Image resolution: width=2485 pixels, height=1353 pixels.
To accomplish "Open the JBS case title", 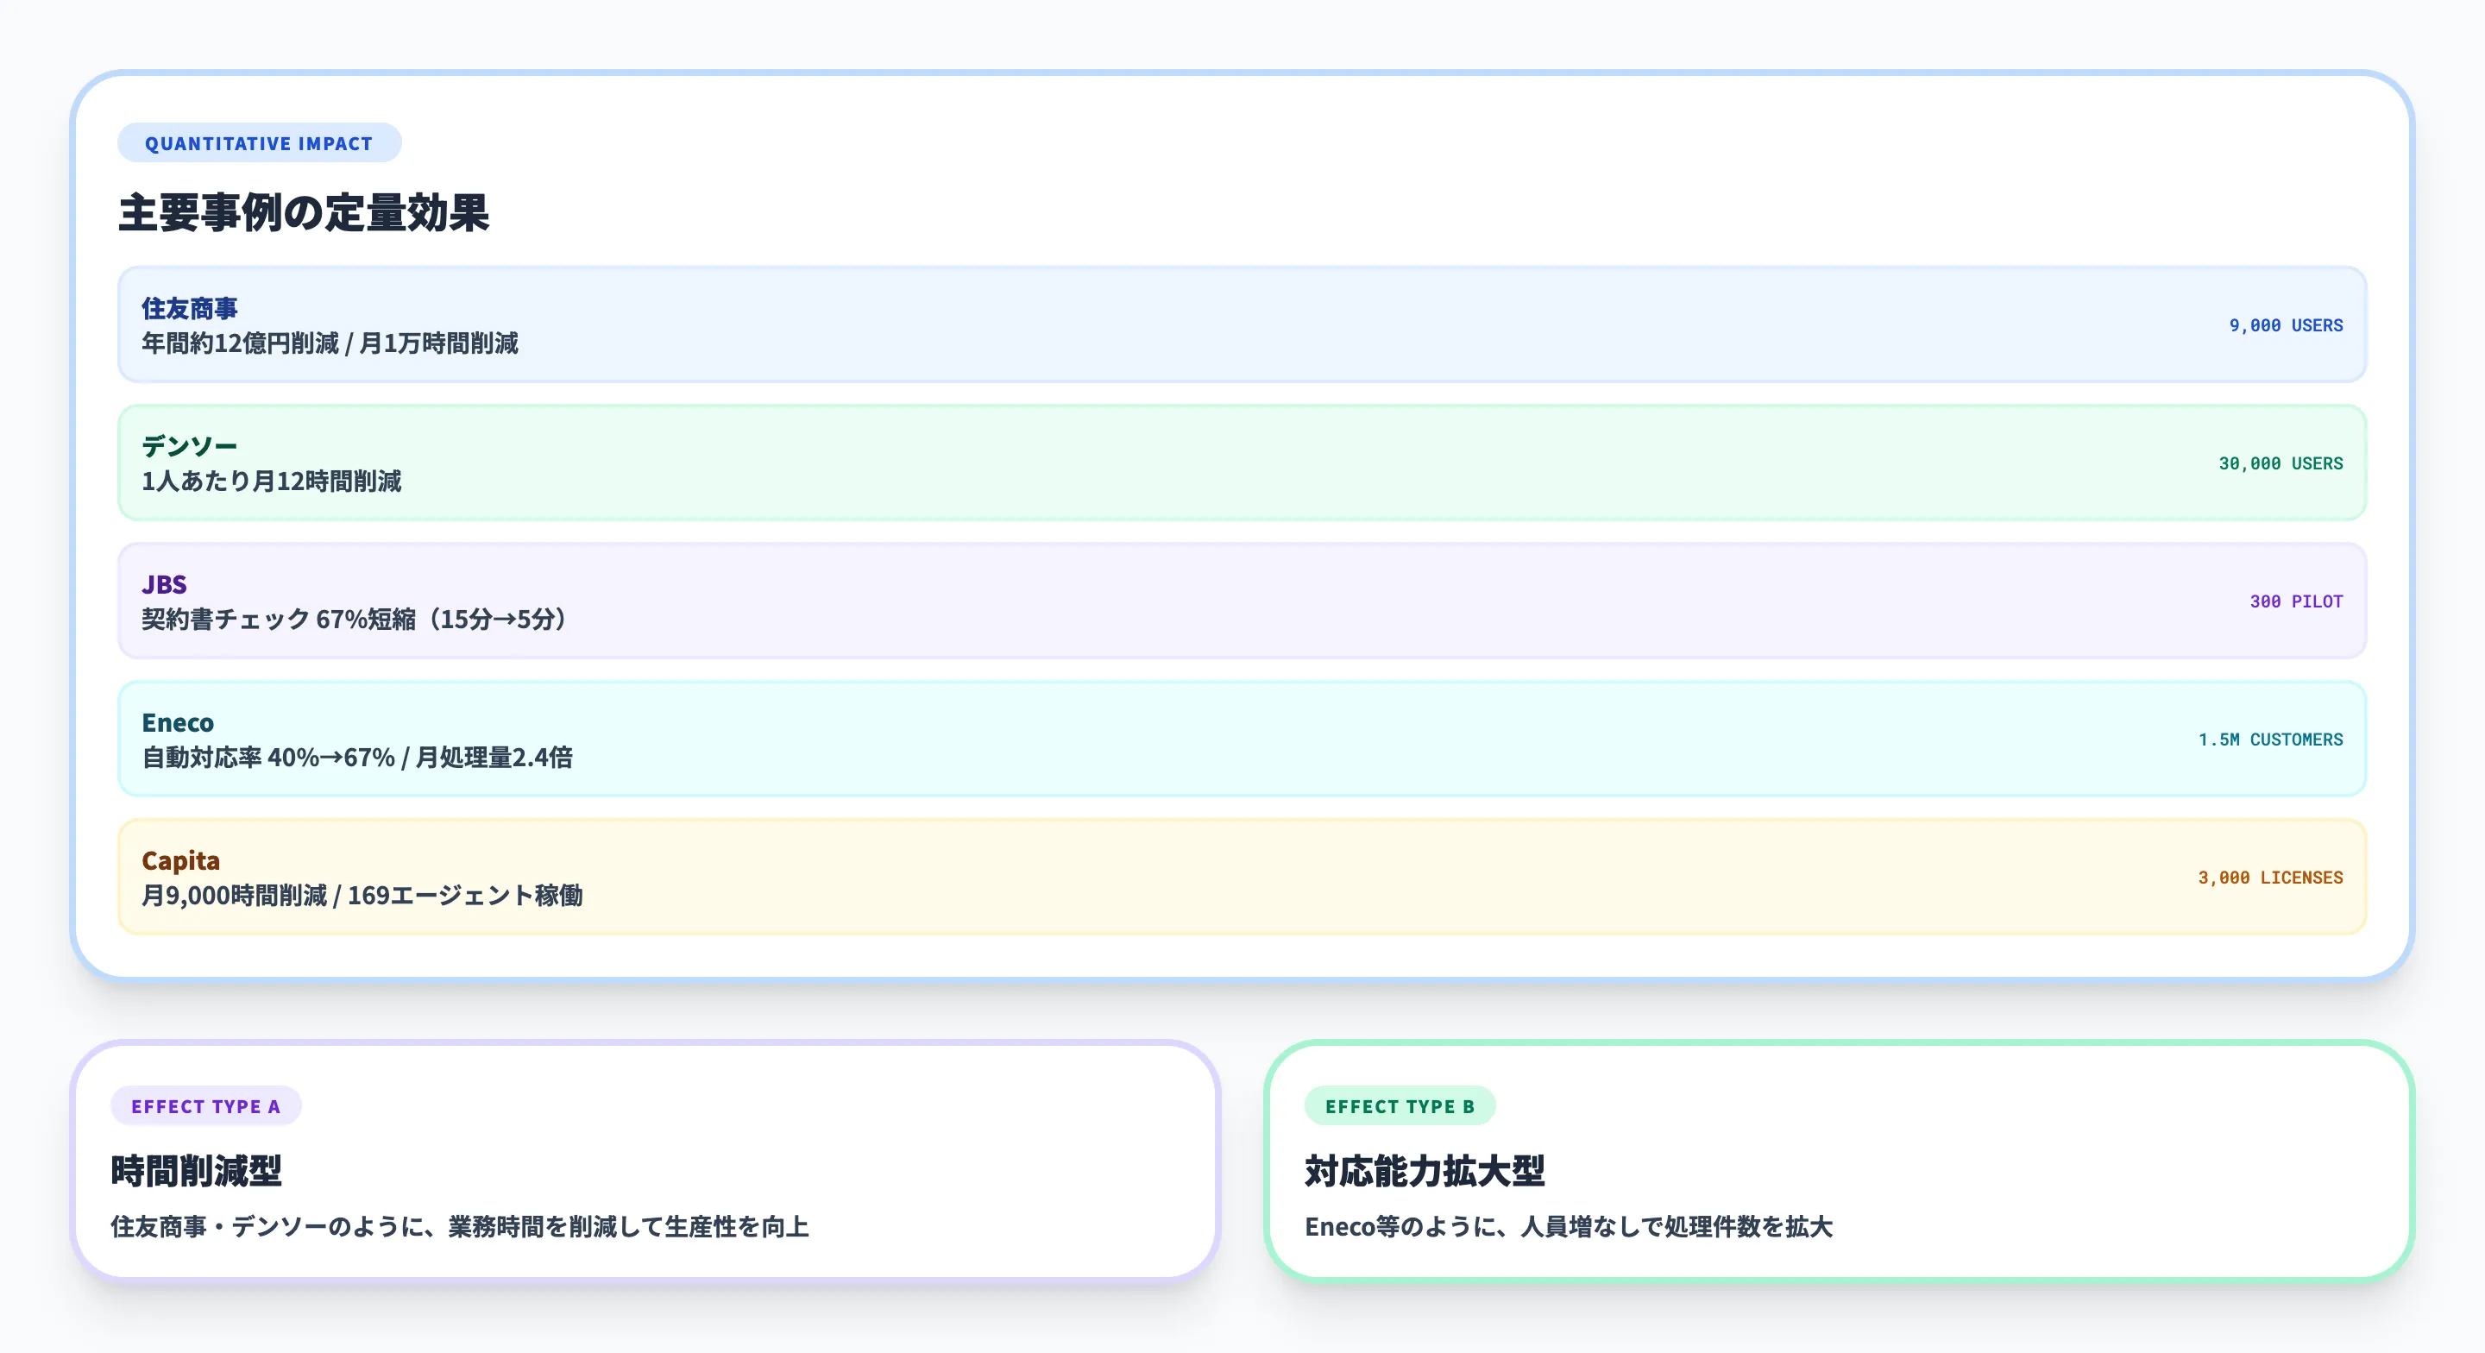I will click(x=164, y=584).
